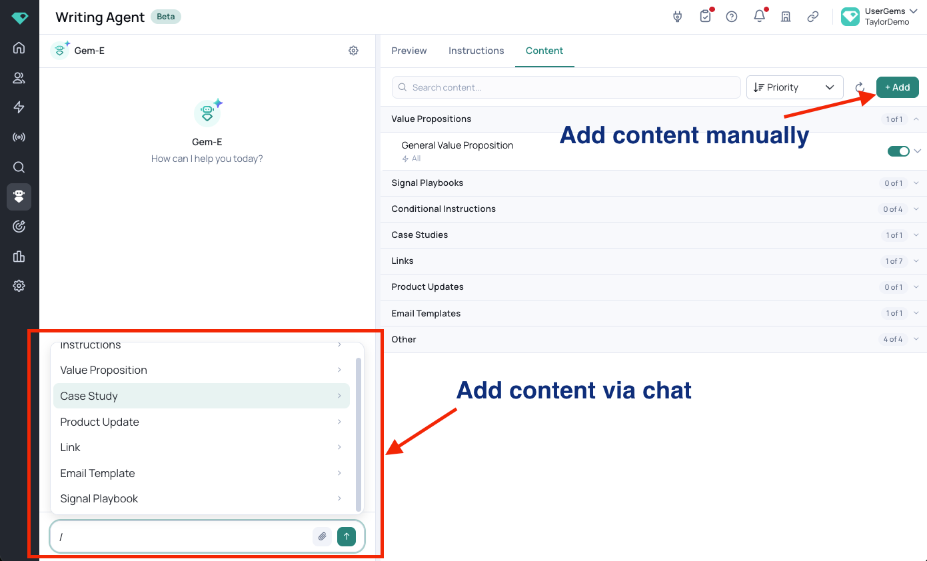927x561 pixels.
Task: Click the lightning bolt sidebar icon
Action: [19, 108]
